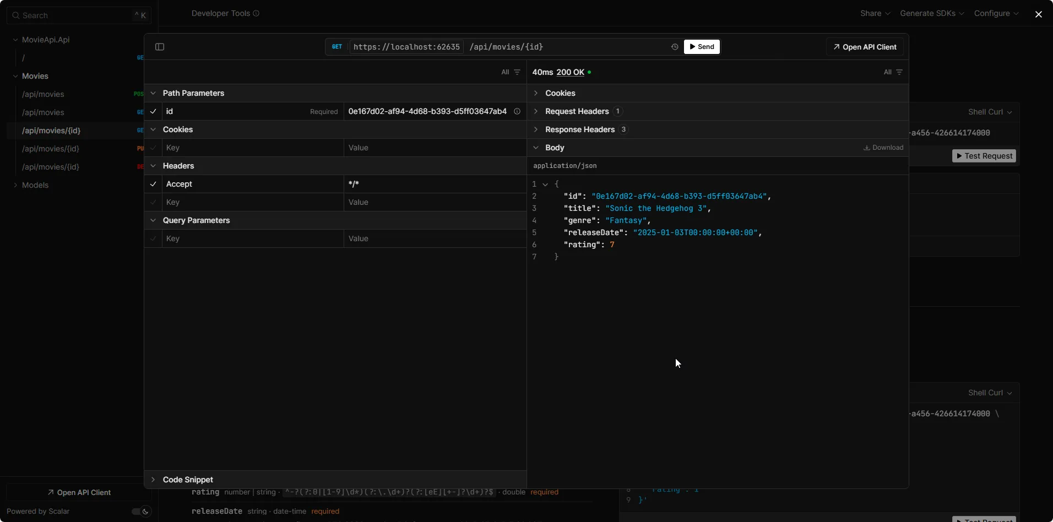Open the Generate SDKs menu

pyautogui.click(x=931, y=13)
